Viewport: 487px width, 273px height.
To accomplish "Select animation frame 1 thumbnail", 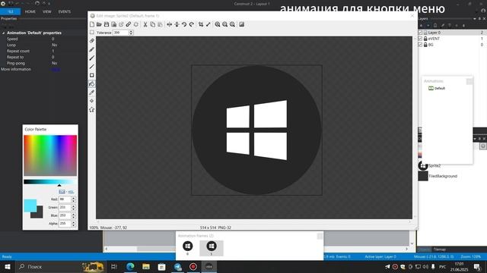I will click(212, 247).
